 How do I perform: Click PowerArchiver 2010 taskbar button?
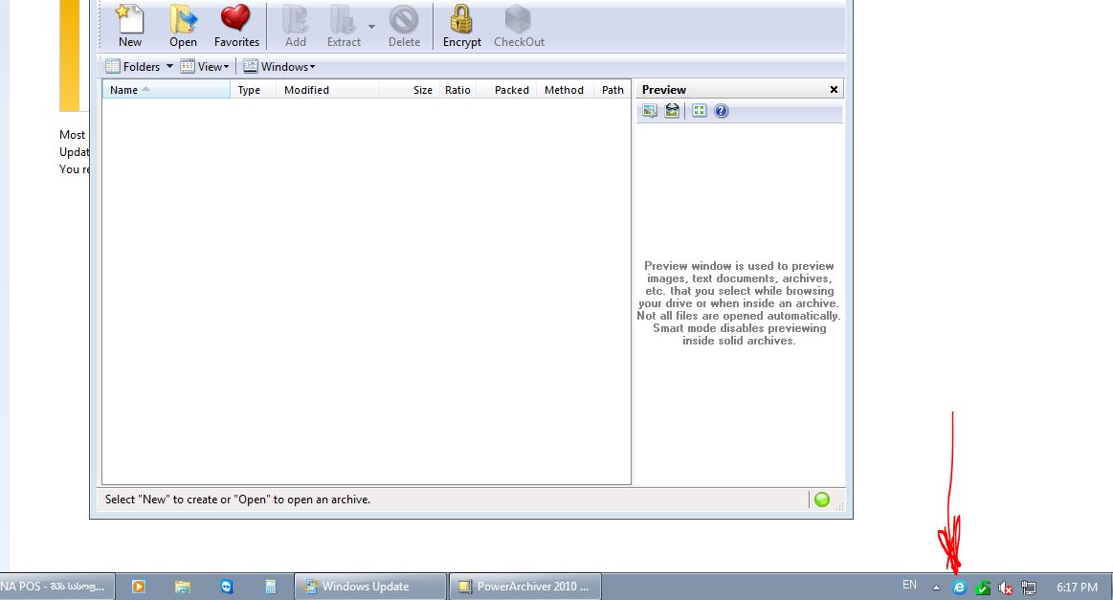525,587
